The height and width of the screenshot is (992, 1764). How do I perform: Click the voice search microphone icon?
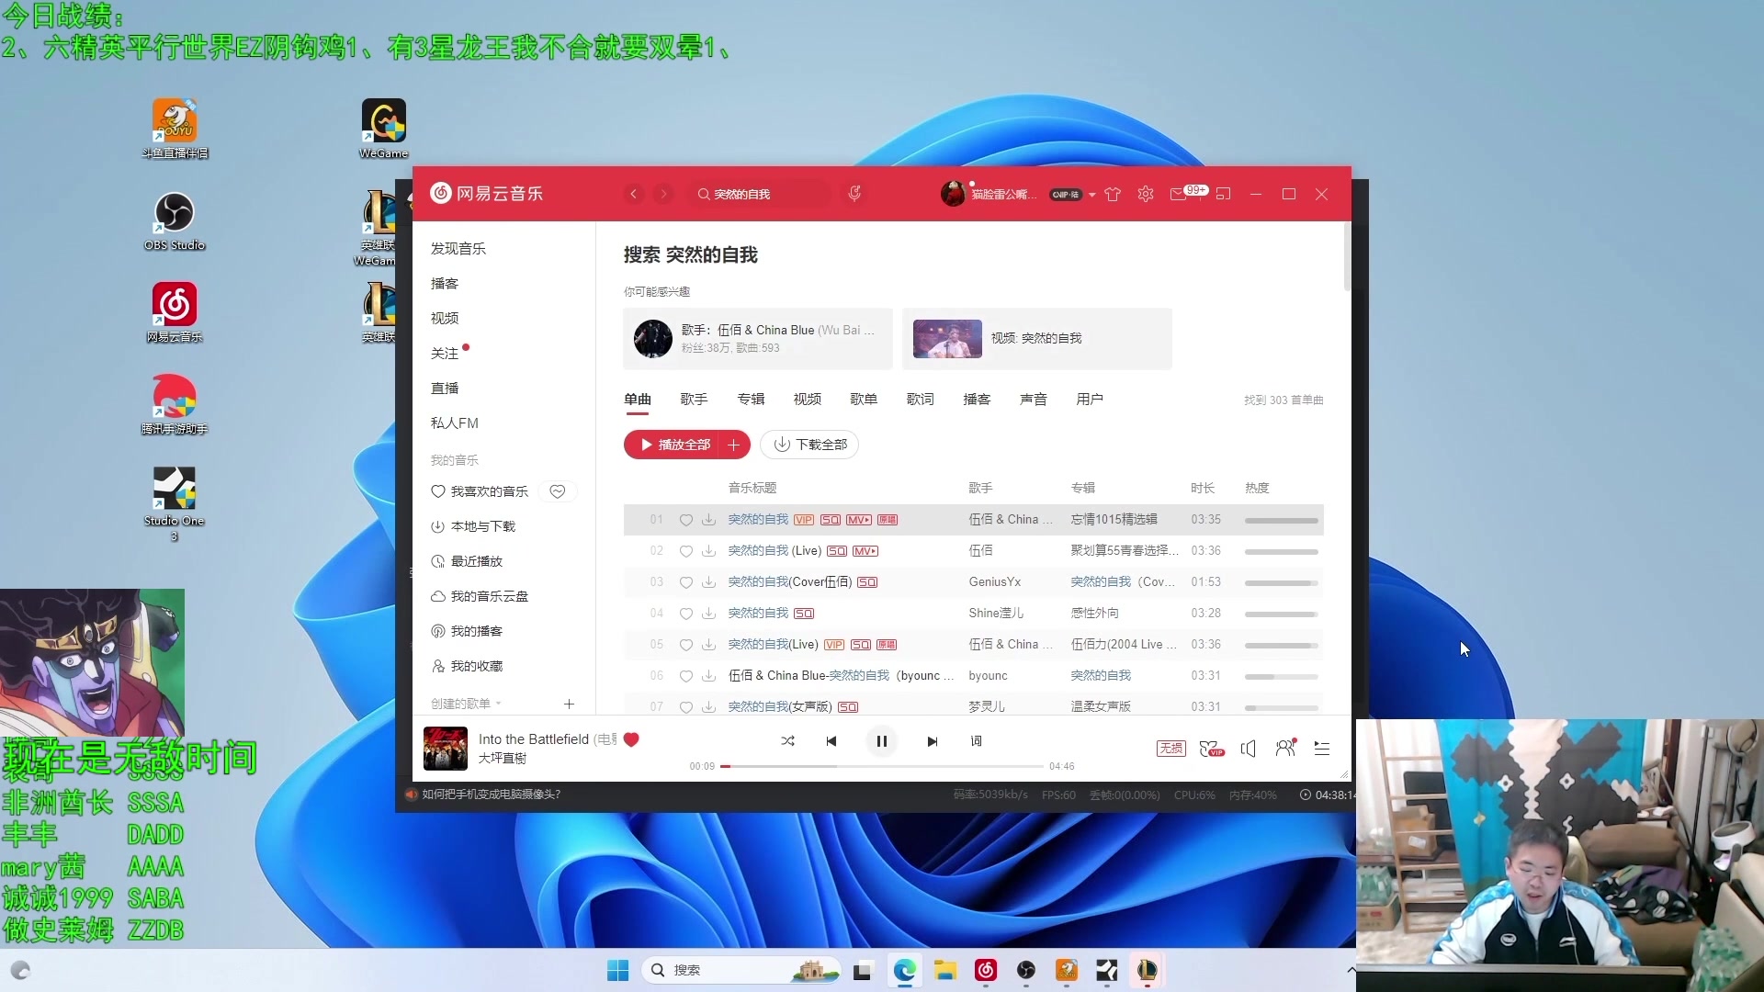(854, 194)
